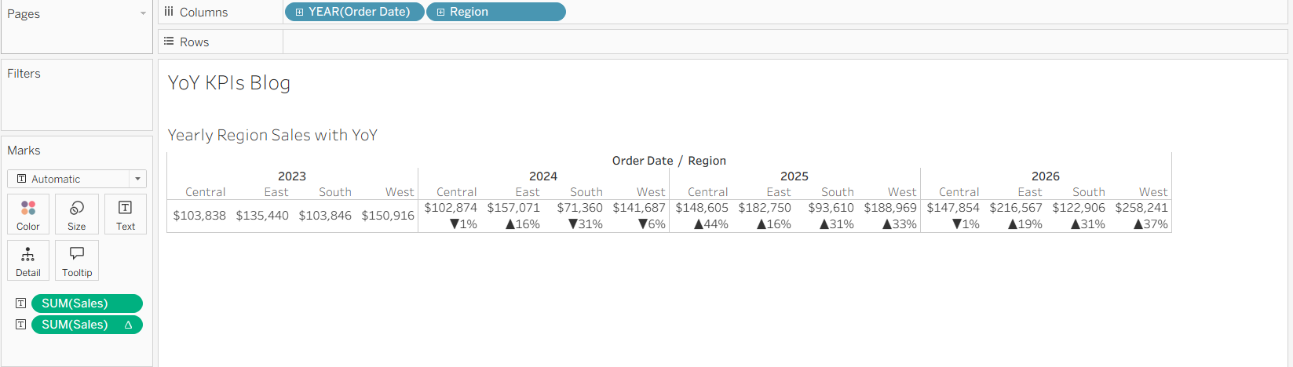Open the Text marks card
The width and height of the screenshot is (1293, 367).
[x=126, y=213]
